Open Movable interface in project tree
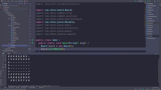This screenshot has width=161, height=90. (x=14, y=34)
